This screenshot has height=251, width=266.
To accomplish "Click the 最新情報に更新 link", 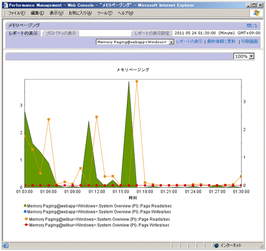I will click(x=221, y=41).
